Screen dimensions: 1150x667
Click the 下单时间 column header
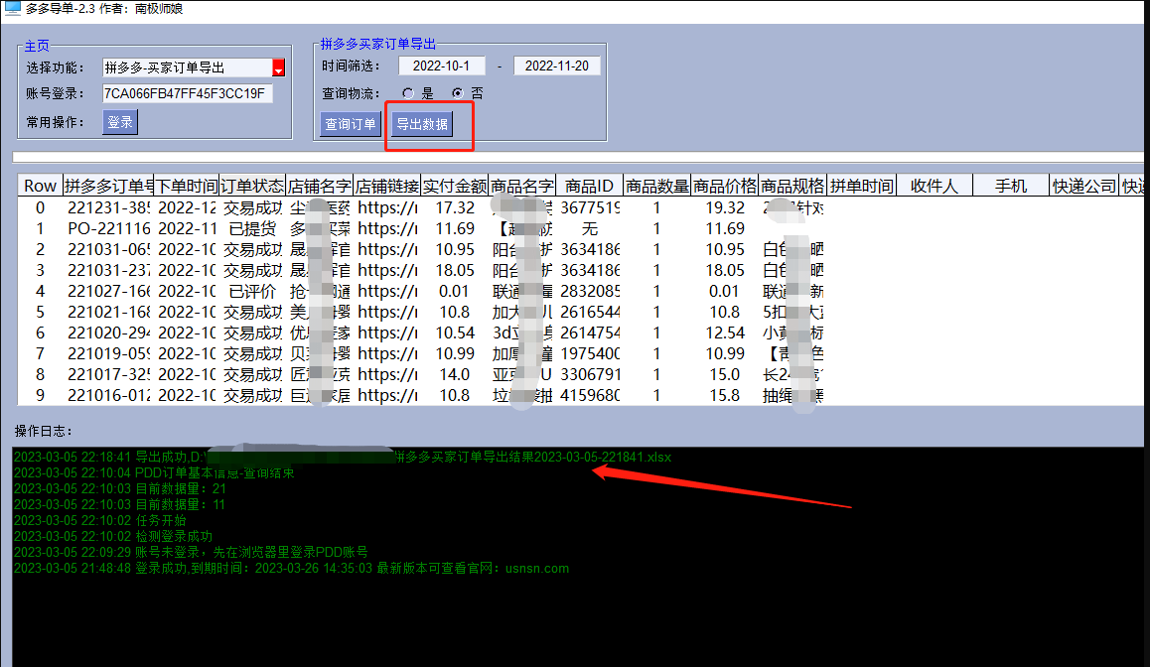pos(187,187)
